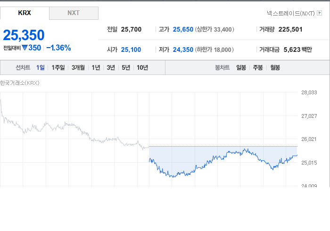Image resolution: width=330 pixels, height=231 pixels.
Task: Select the 1일 line chart period
Action: (41, 67)
